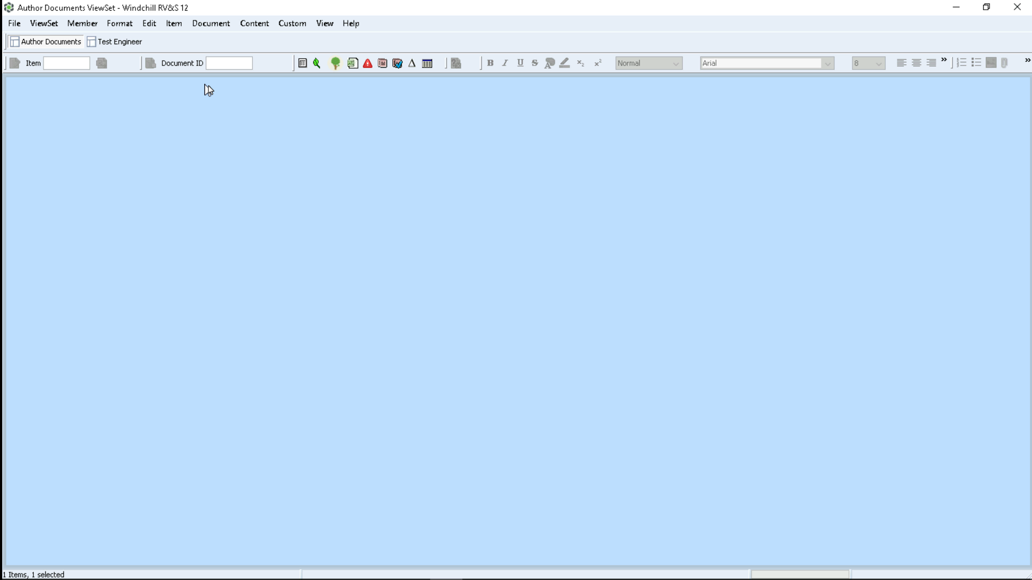This screenshot has height=580, width=1032.
Task: Click the Document ID input field
Action: [x=230, y=63]
